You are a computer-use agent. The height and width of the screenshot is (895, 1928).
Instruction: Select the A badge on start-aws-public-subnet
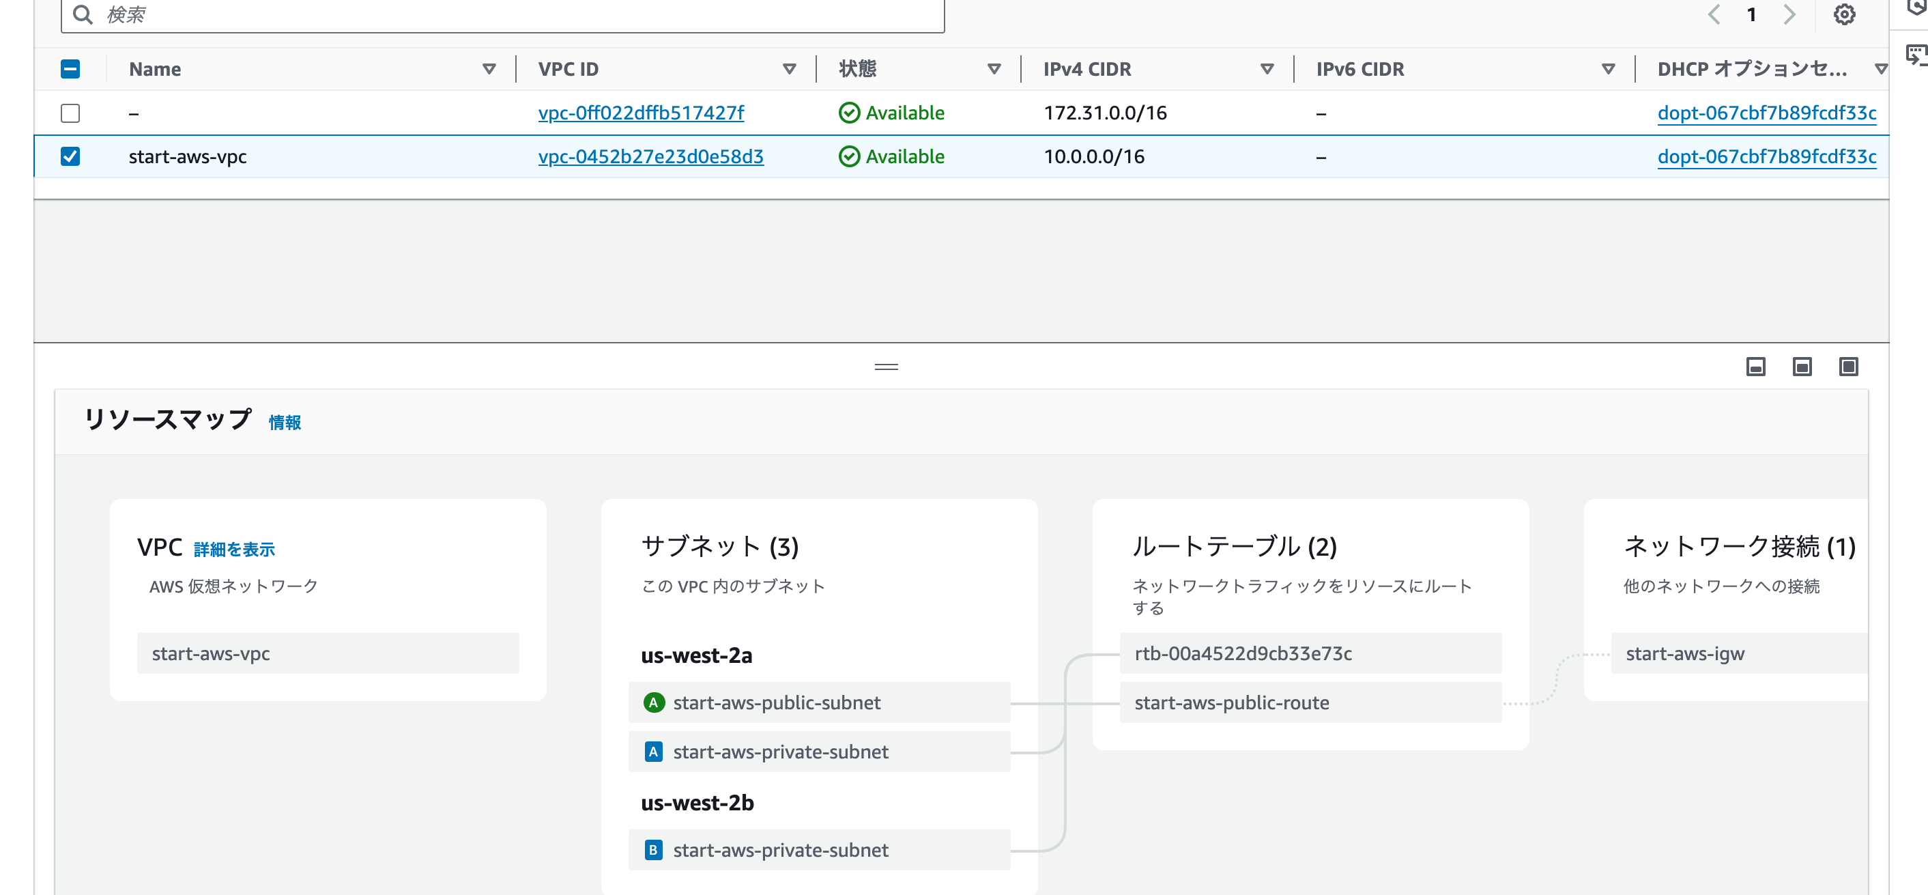tap(654, 702)
